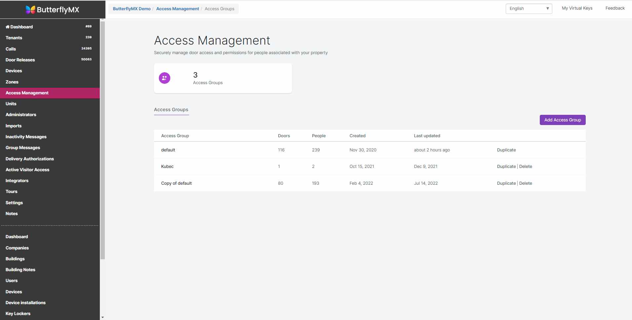Click the Feedback link
This screenshot has width=632, height=320.
click(x=615, y=8)
